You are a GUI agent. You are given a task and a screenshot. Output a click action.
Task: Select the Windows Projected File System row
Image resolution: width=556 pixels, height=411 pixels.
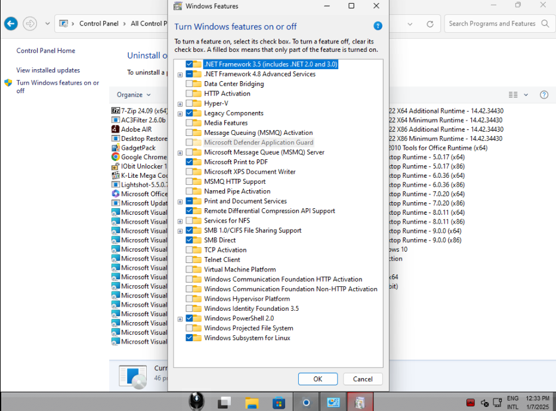pos(249,328)
